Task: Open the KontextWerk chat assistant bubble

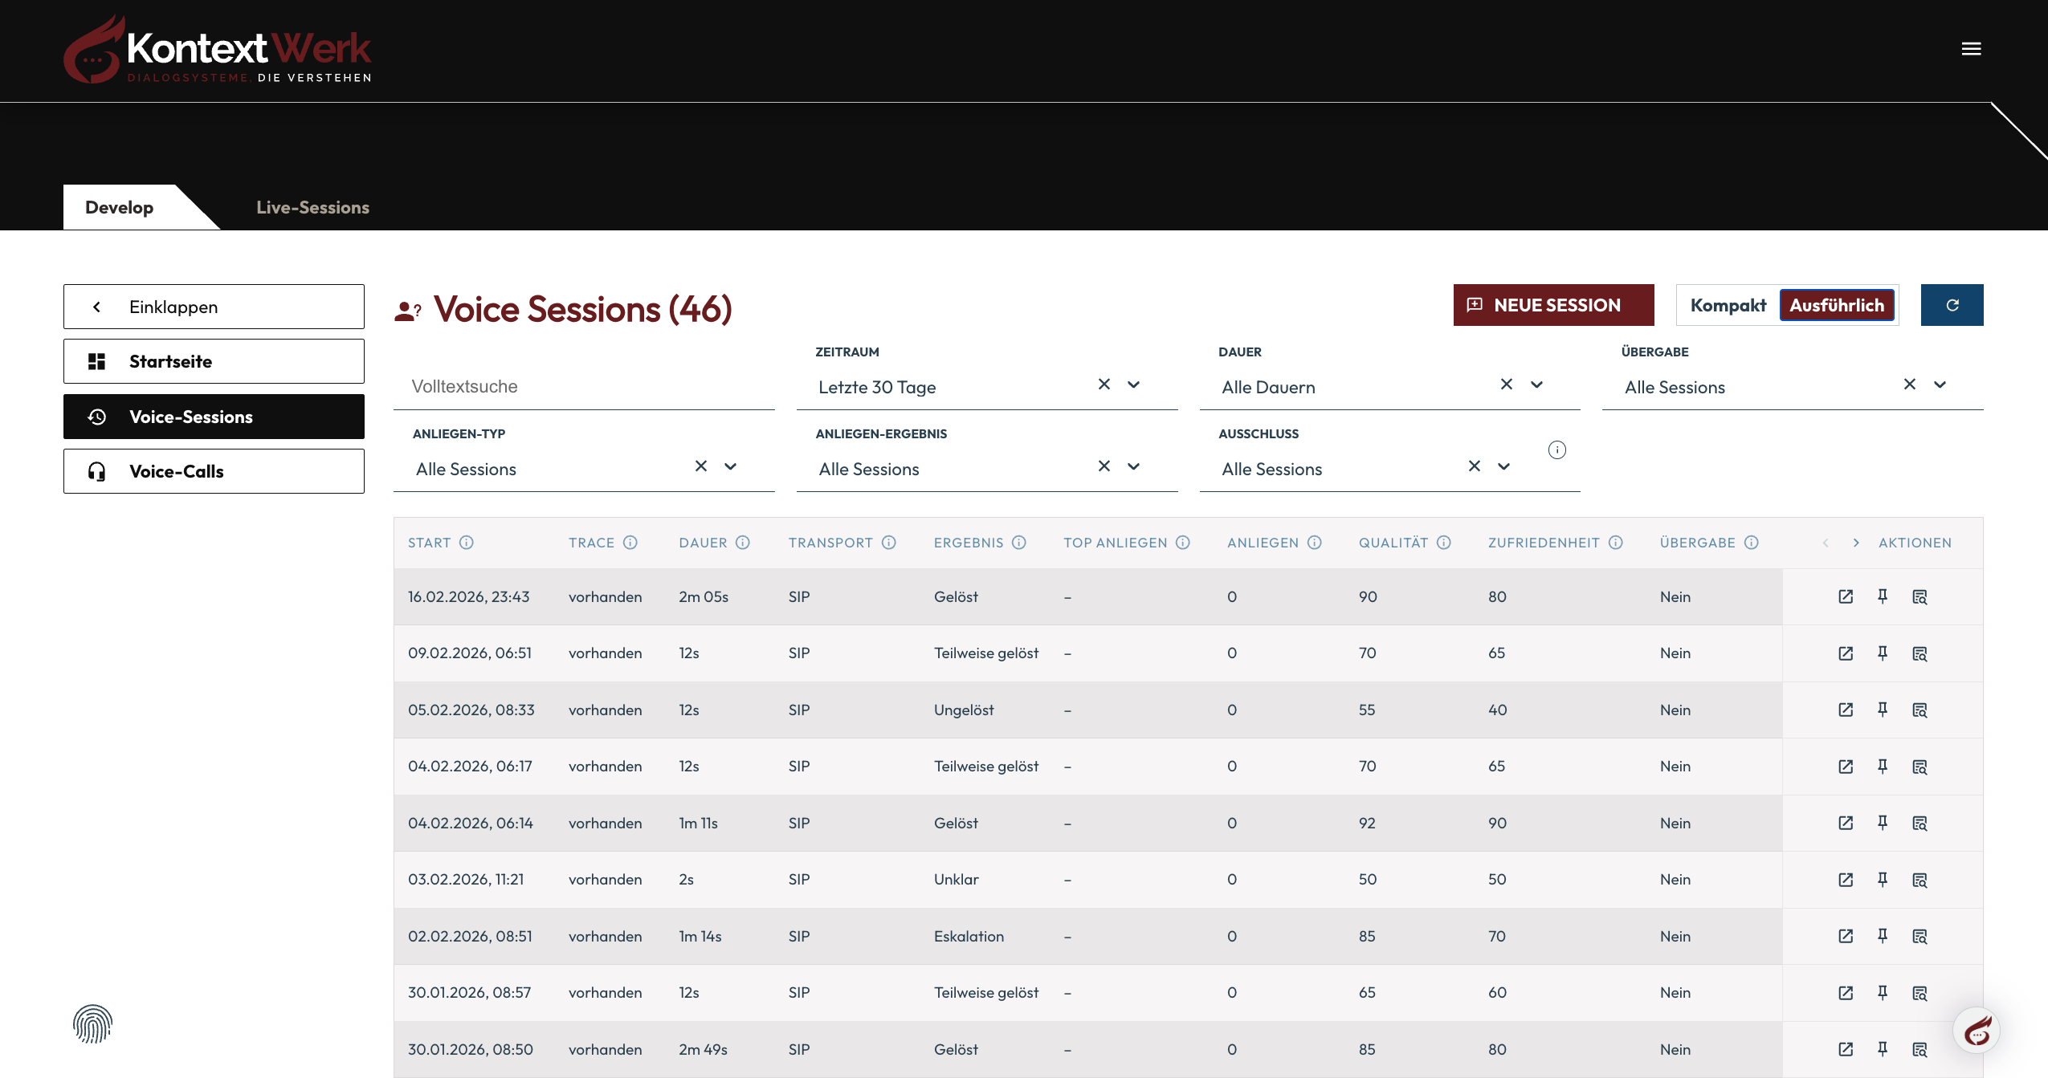Action: click(x=1977, y=1030)
